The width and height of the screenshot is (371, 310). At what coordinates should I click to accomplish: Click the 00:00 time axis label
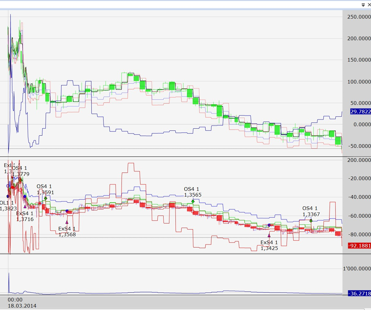[15, 300]
